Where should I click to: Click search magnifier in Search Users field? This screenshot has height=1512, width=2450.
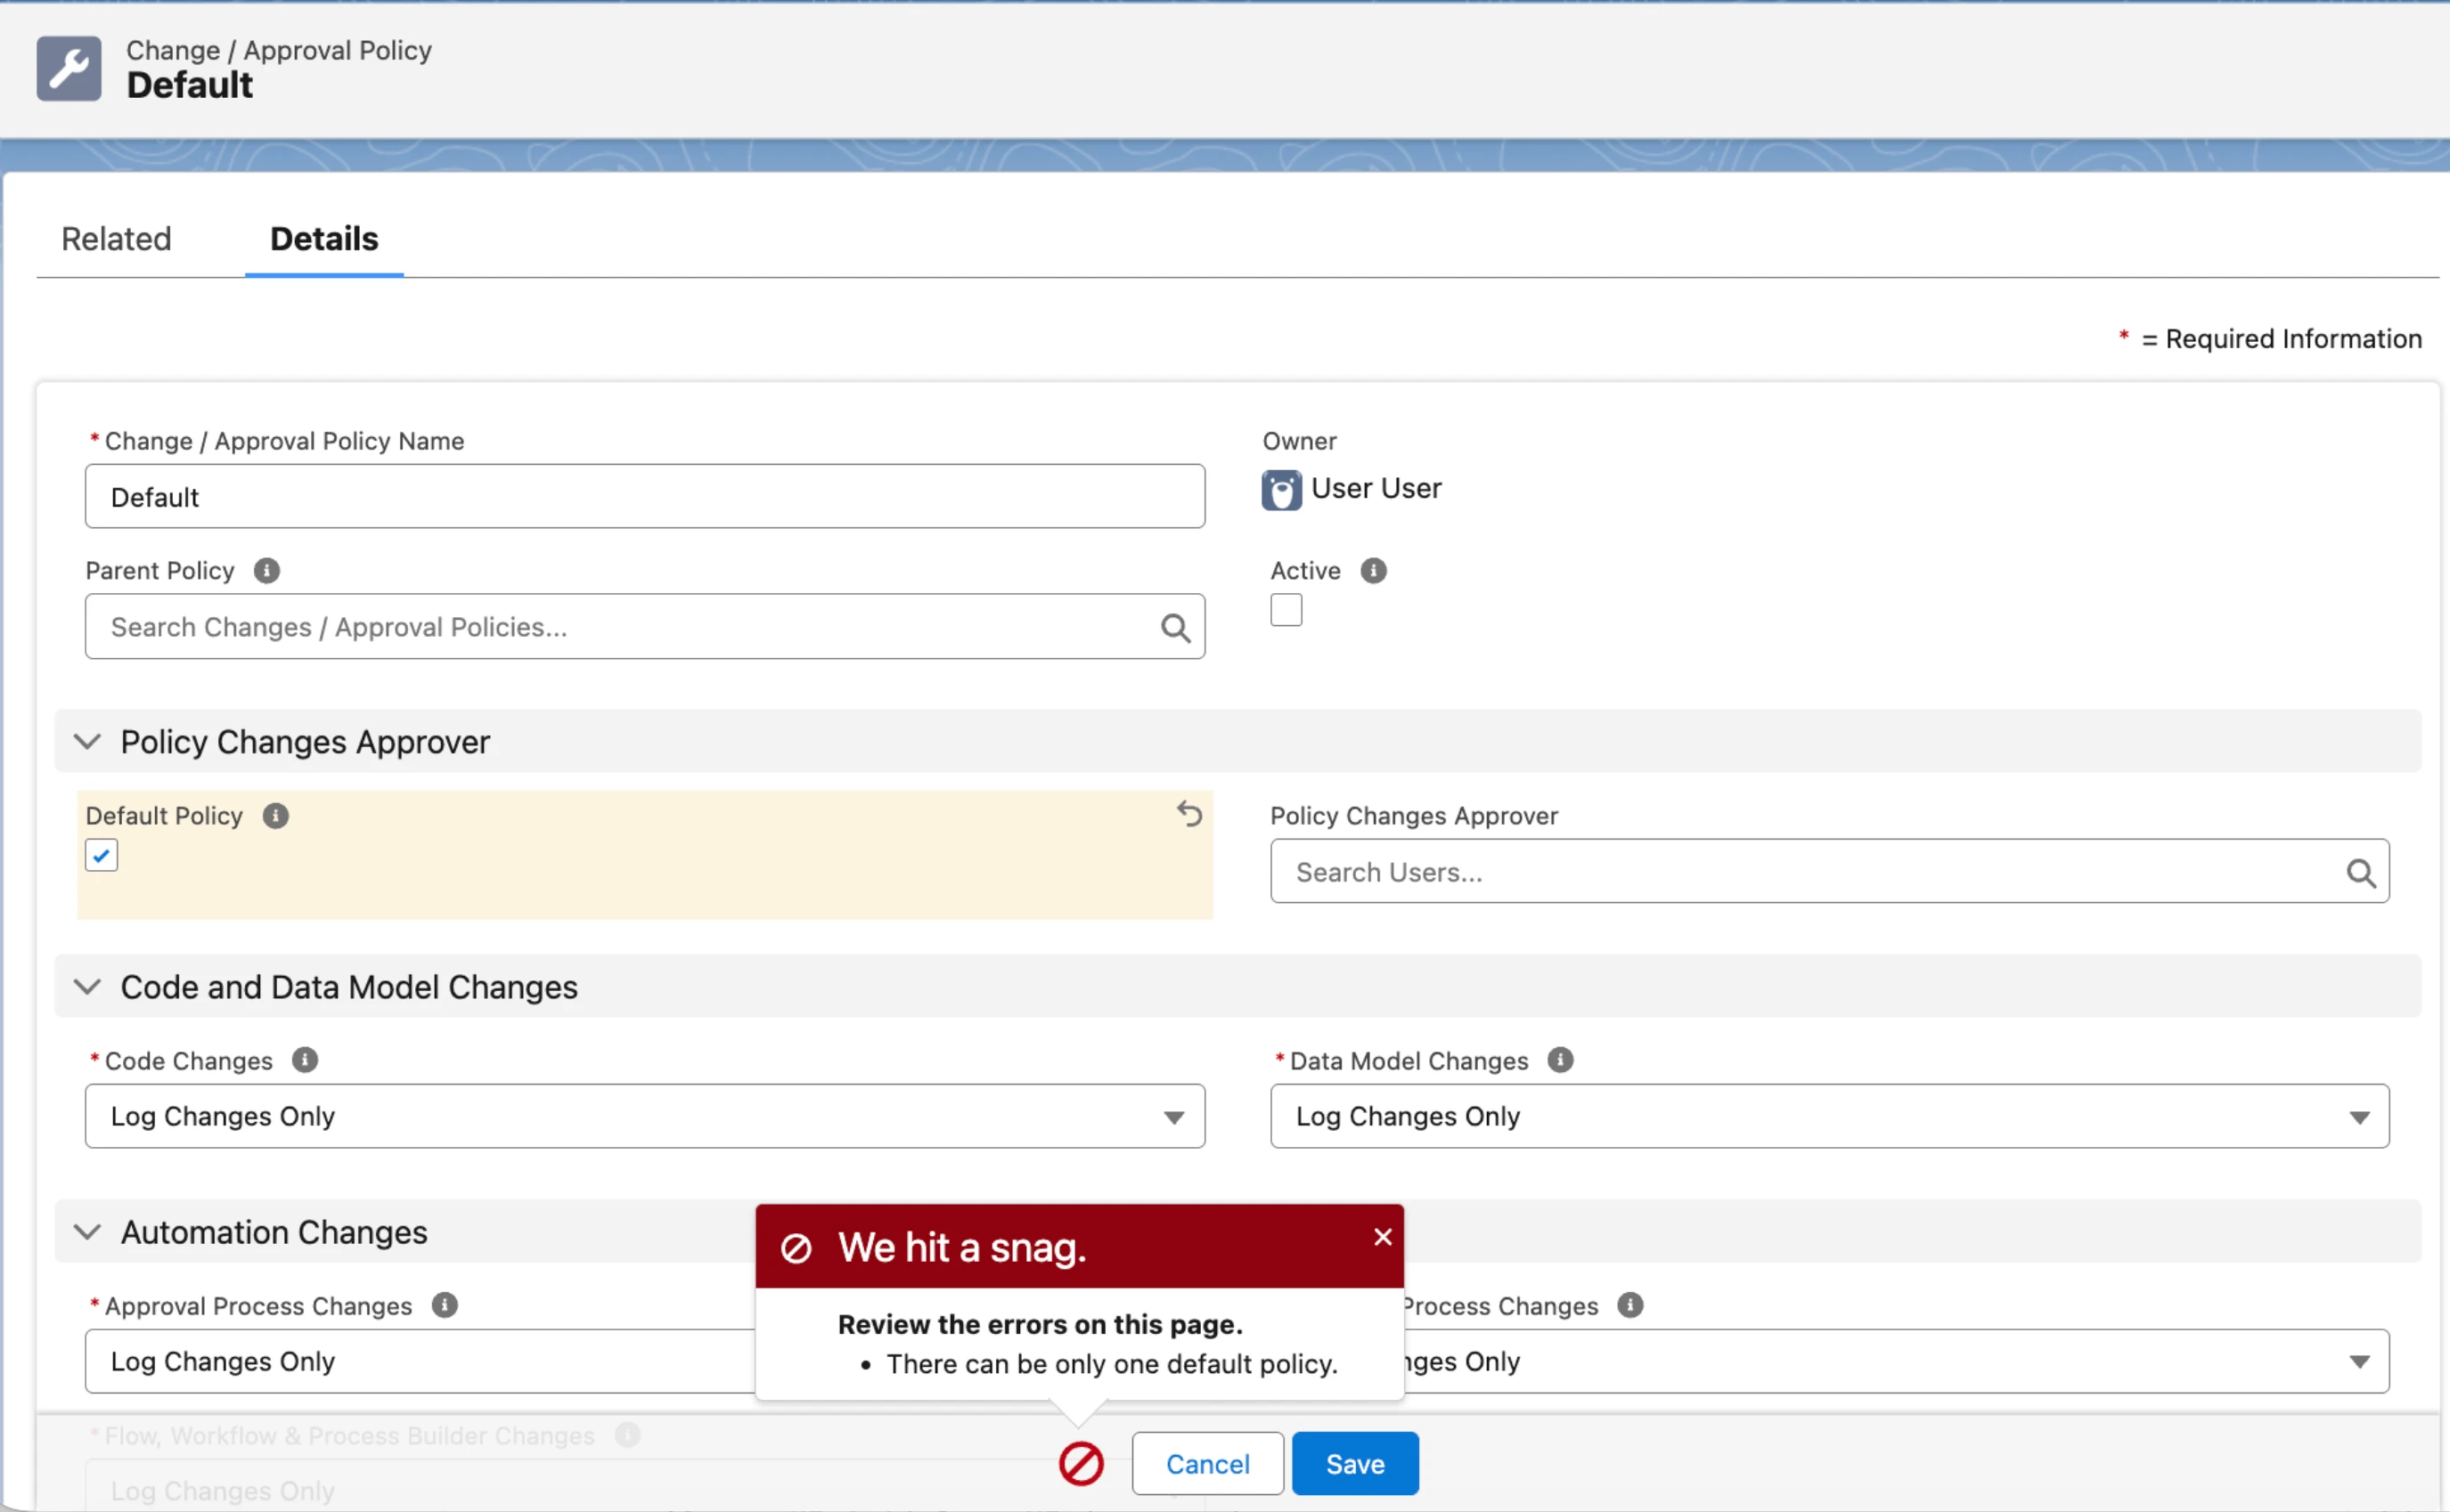2361,873
